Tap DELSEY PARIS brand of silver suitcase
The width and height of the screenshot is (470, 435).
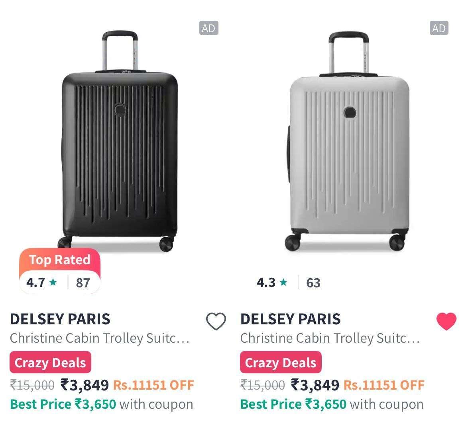click(290, 319)
